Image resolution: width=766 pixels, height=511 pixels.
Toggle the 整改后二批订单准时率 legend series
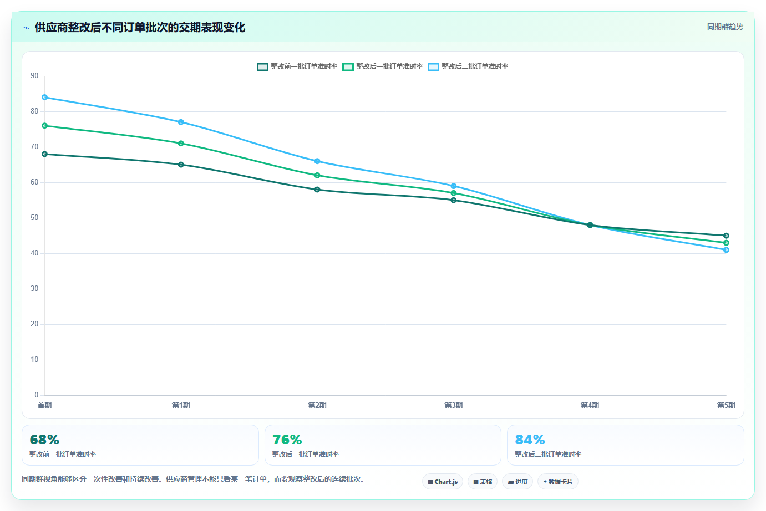(x=468, y=67)
